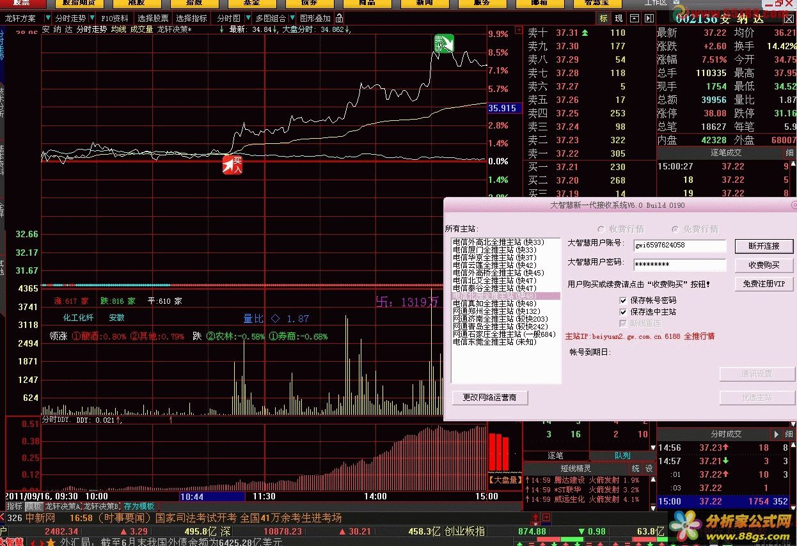Open the 分时图 dropdown arrow

(247, 19)
